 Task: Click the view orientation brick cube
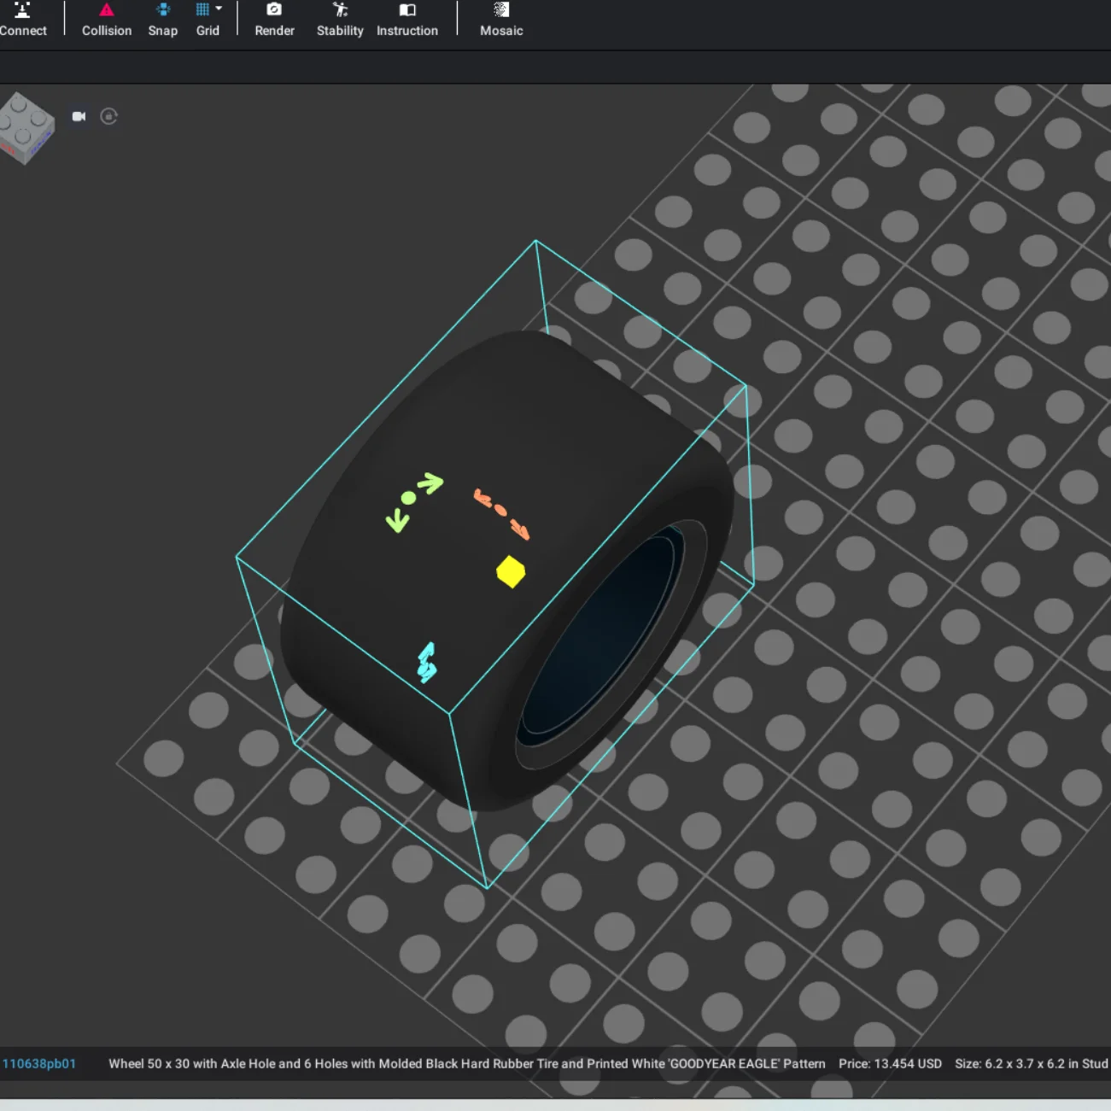[26, 128]
